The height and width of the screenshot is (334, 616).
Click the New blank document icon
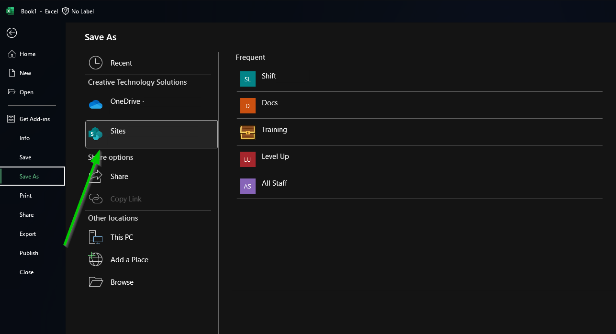pyautogui.click(x=12, y=73)
